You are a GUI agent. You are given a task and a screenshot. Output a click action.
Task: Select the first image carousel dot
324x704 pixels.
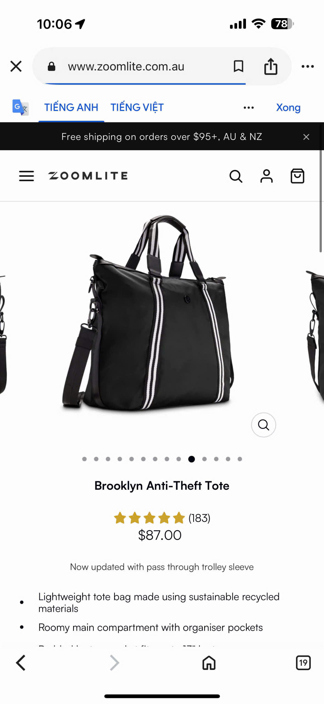point(84,459)
